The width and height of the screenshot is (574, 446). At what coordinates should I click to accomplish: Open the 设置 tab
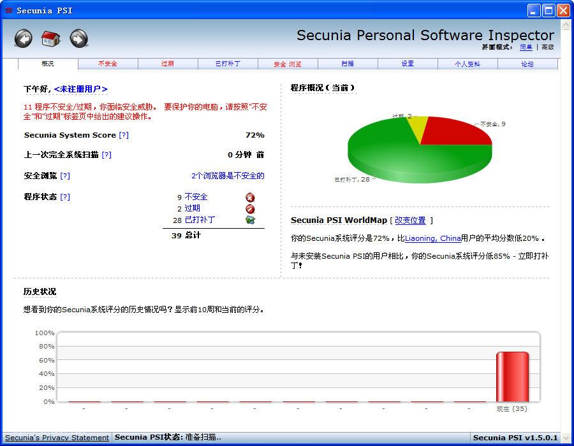click(x=408, y=64)
